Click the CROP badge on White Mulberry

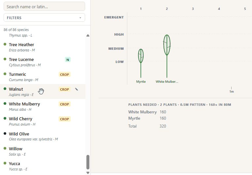[64, 104]
